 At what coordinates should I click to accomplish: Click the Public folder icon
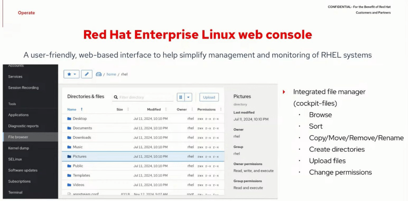pos(69,166)
